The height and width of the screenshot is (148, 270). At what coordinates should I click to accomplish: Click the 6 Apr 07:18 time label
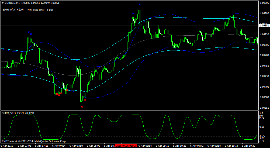pyautogui.click(x=42, y=146)
